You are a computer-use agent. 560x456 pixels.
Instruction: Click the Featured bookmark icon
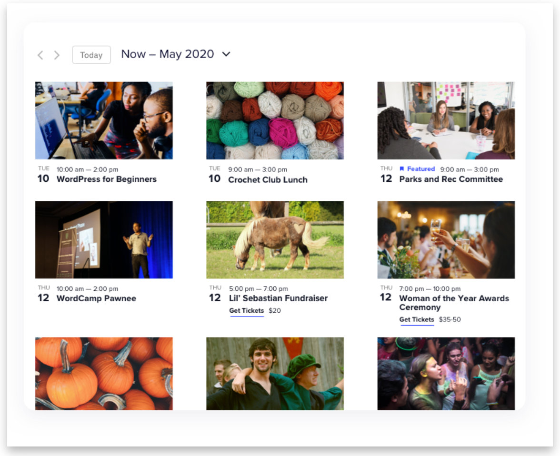coord(402,169)
